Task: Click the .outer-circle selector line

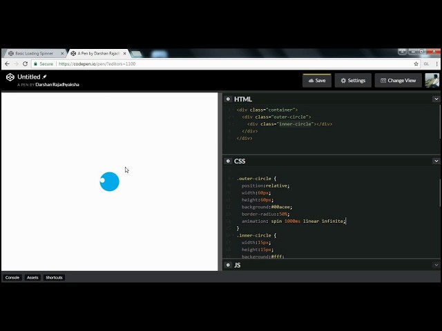Action: [256, 179]
